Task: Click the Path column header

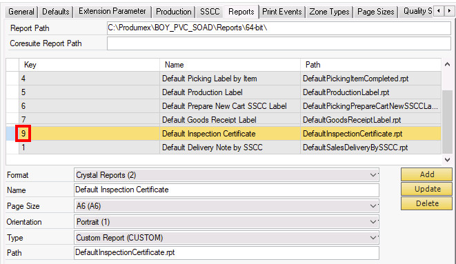Action: click(x=370, y=65)
